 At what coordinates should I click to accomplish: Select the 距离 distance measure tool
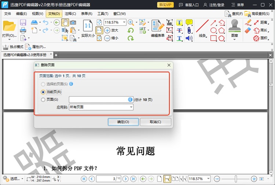click(x=261, y=22)
